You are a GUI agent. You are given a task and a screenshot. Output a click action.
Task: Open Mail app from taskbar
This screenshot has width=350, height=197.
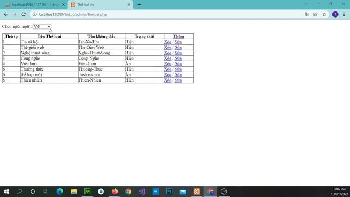(183, 192)
